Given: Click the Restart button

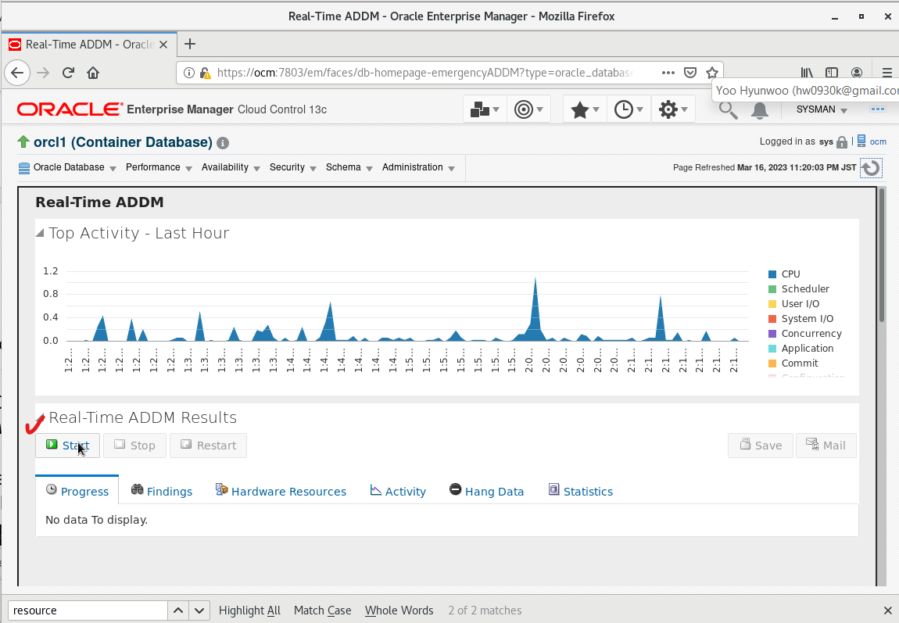Looking at the screenshot, I should click(208, 446).
